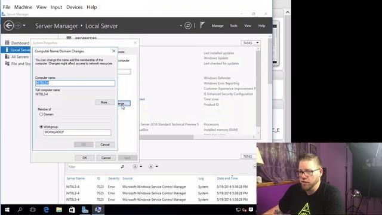Open Task View on the taskbar
This screenshot has height=215, width=382.
pos(33,210)
